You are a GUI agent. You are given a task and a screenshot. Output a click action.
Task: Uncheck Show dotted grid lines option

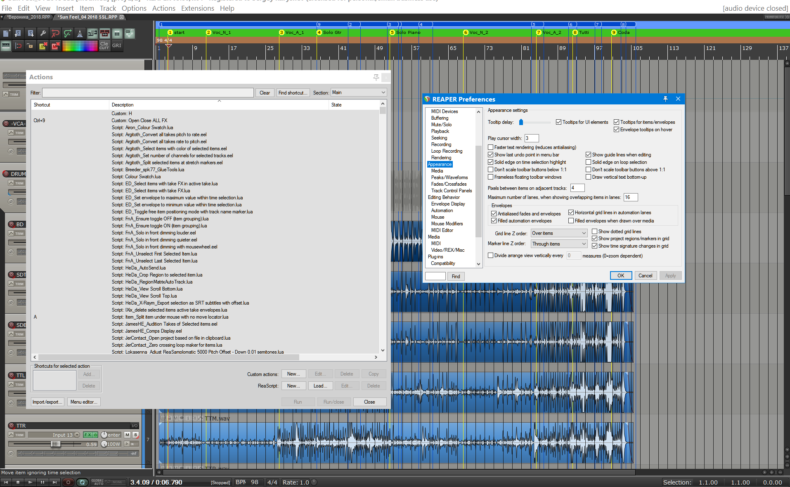(594, 232)
